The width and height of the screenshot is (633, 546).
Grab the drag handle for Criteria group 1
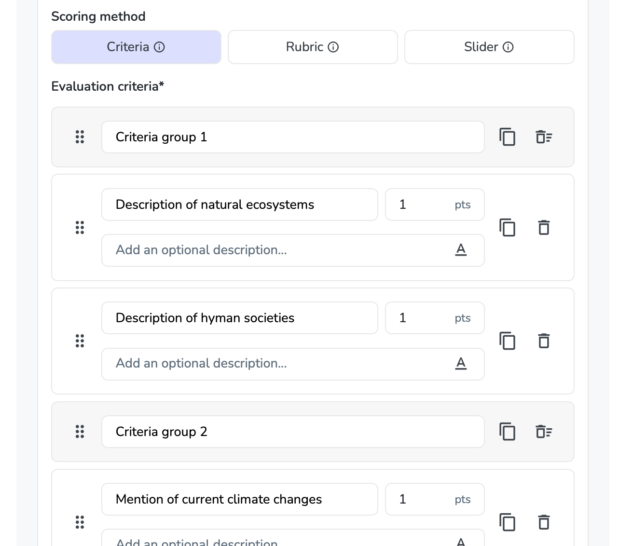(x=80, y=137)
